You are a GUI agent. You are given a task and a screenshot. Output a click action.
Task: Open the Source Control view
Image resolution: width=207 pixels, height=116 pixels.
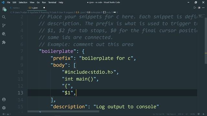tap(4, 25)
